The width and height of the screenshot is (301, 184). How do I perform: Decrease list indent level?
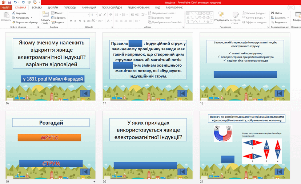(132, 15)
